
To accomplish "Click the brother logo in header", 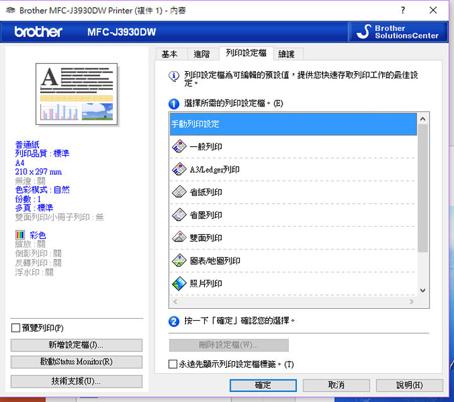I will 38,32.
